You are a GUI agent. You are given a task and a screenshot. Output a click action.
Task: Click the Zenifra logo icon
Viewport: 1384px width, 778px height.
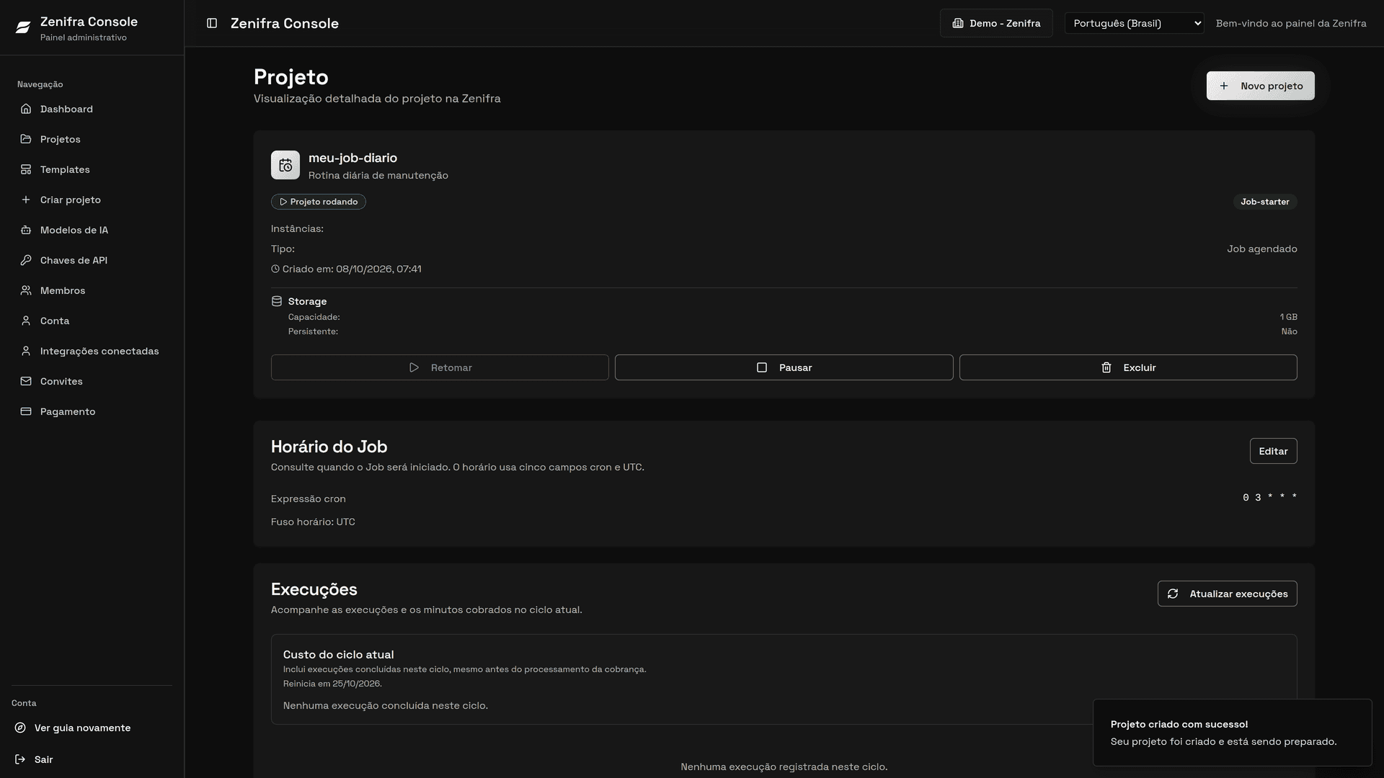coord(23,27)
